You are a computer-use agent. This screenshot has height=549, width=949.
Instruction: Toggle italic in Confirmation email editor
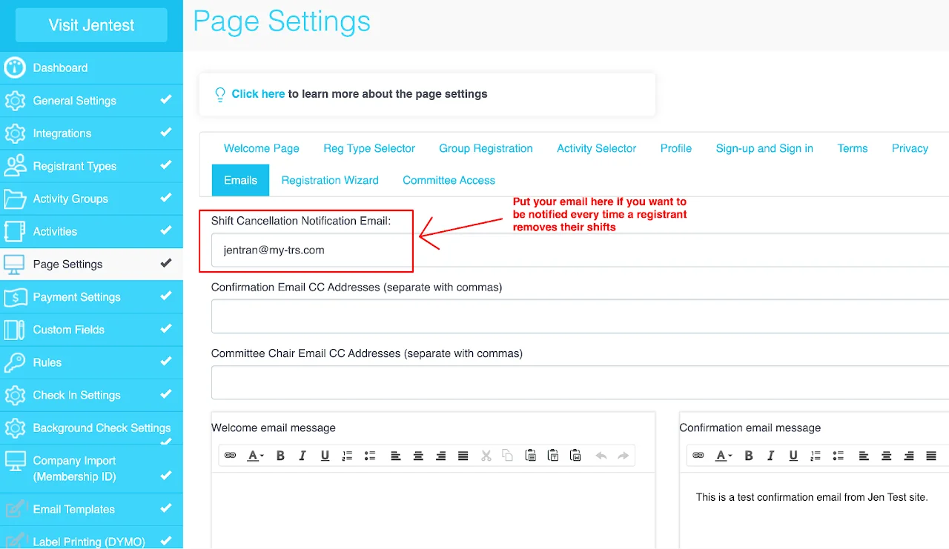[771, 456]
